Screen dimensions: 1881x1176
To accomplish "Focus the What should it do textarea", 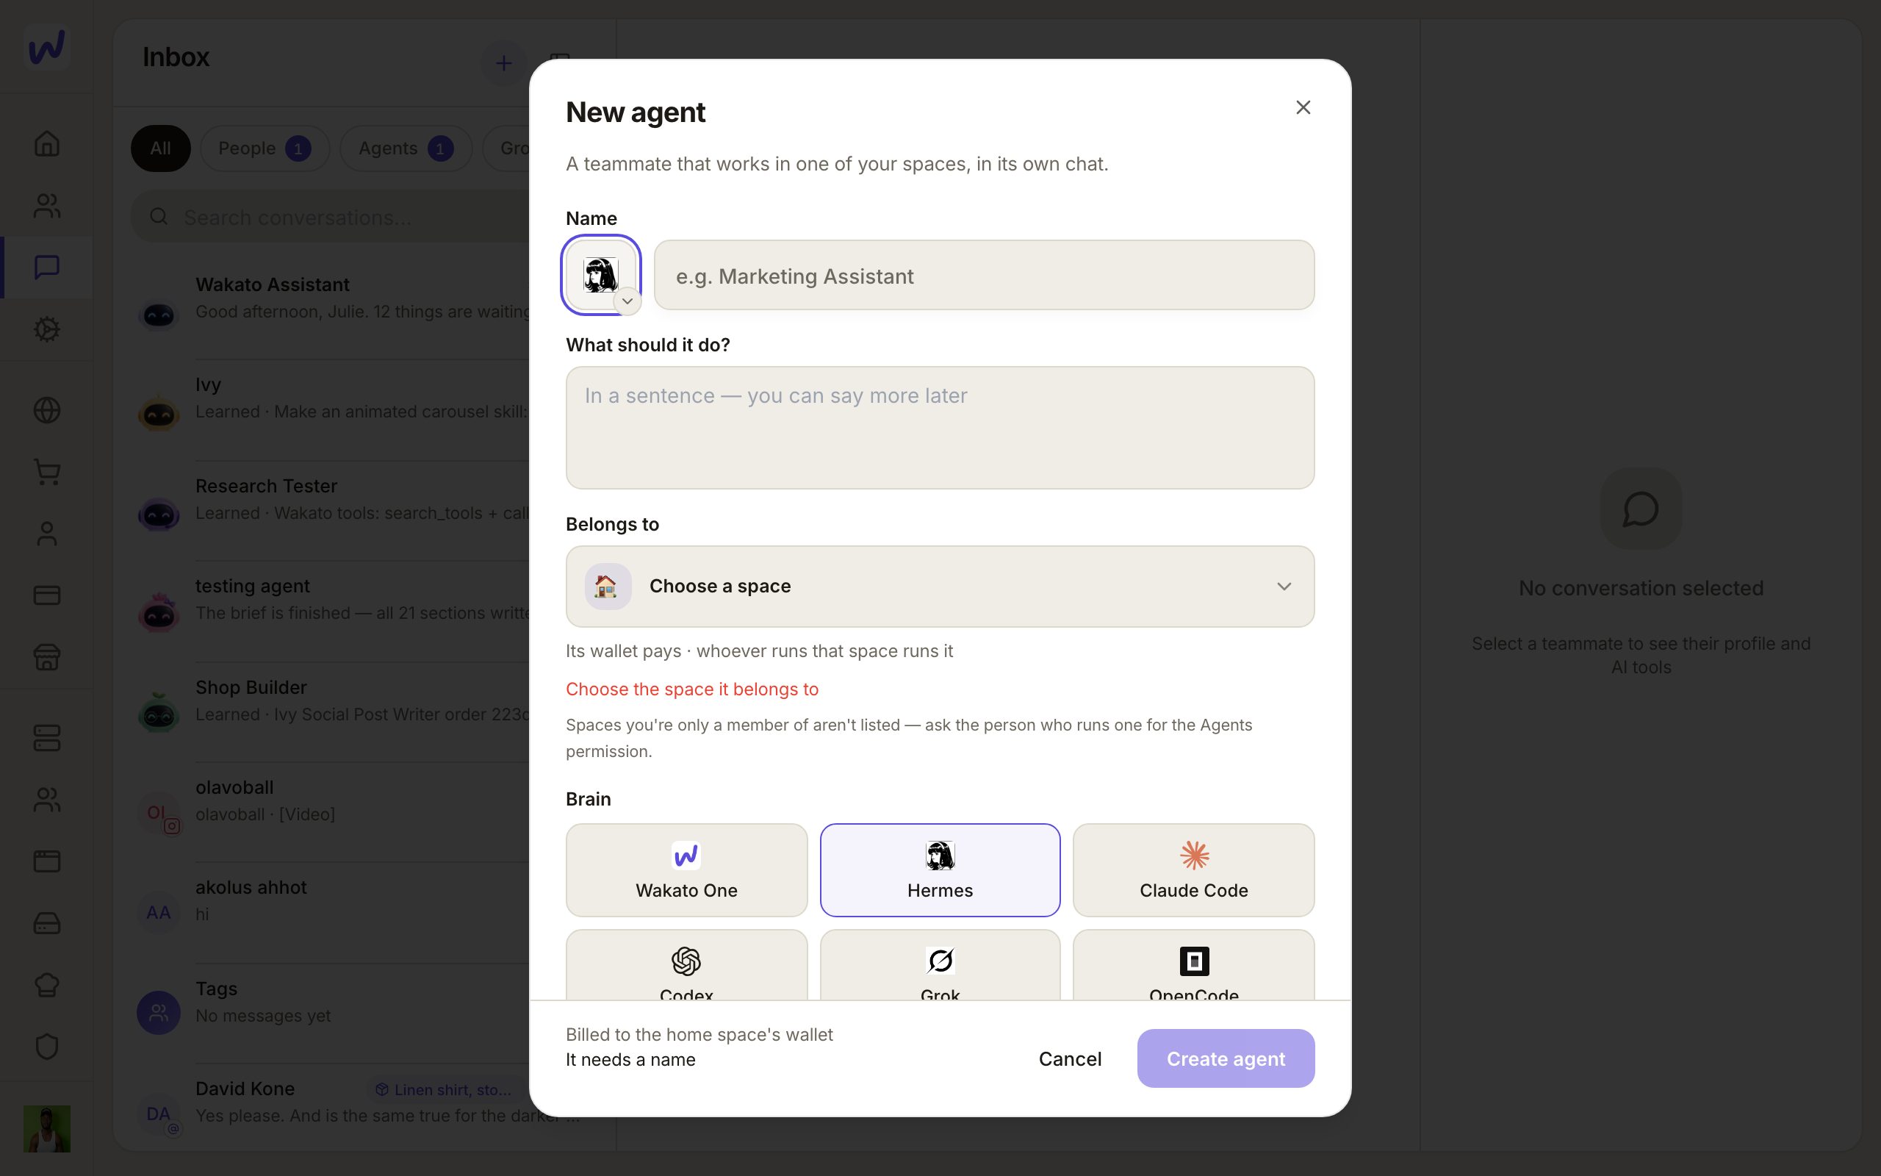I will [940, 428].
